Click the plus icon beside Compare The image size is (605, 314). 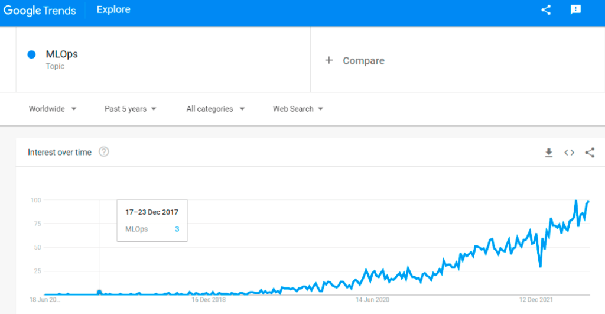[329, 60]
